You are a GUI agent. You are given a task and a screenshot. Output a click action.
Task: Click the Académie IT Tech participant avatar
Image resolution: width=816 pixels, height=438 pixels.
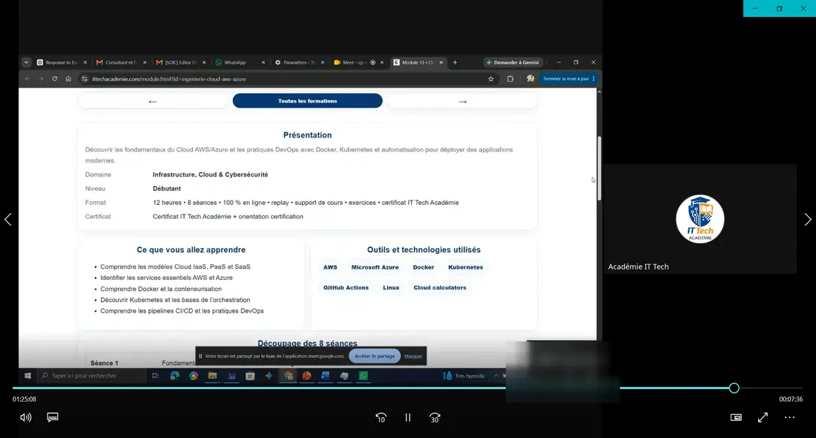[x=700, y=219]
